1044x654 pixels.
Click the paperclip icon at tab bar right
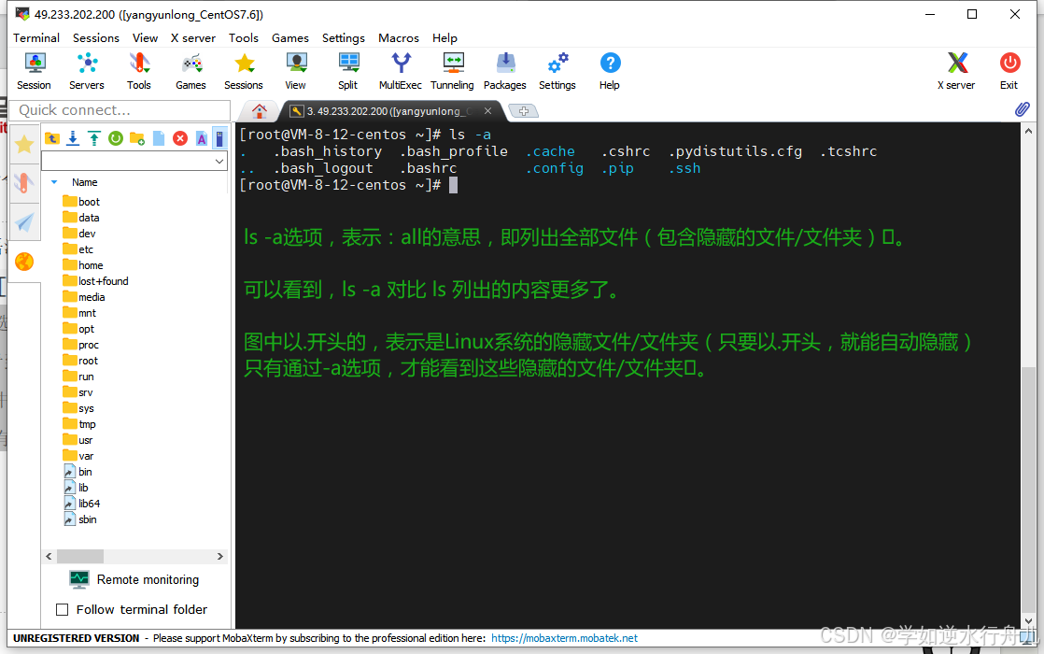(1022, 110)
